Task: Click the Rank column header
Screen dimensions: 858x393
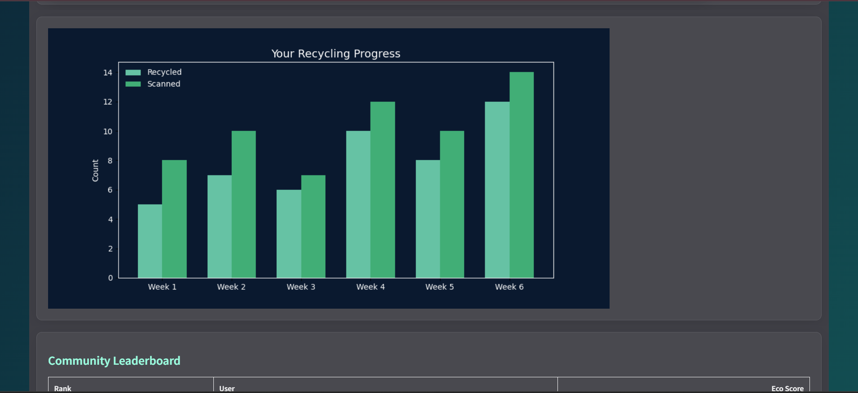Action: [63, 388]
